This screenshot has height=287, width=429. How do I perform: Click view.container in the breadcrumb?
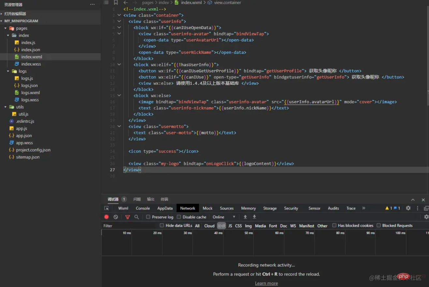pos(227,3)
